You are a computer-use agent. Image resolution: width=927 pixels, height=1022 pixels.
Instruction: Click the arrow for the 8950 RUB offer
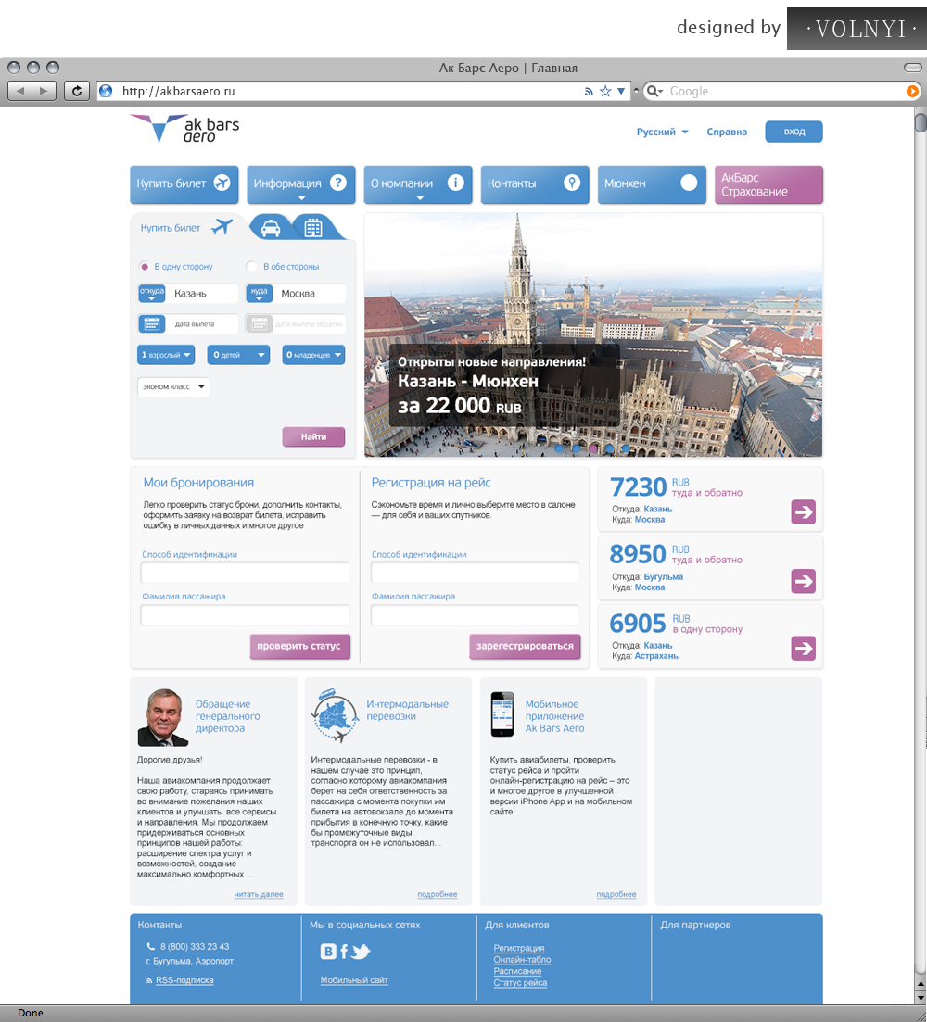[x=804, y=581]
